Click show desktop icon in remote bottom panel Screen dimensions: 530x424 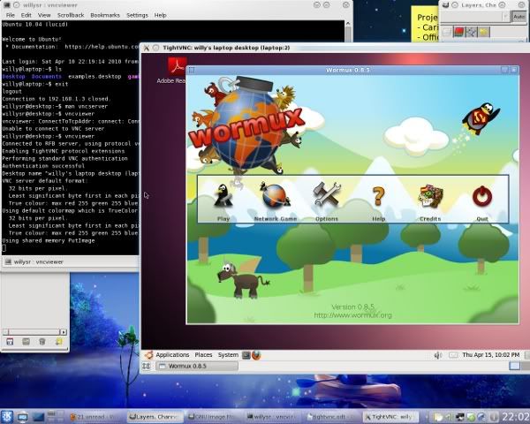(147, 367)
